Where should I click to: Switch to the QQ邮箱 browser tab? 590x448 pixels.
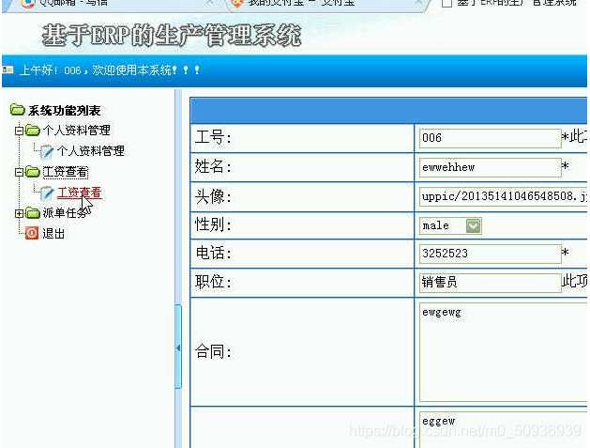point(116,4)
